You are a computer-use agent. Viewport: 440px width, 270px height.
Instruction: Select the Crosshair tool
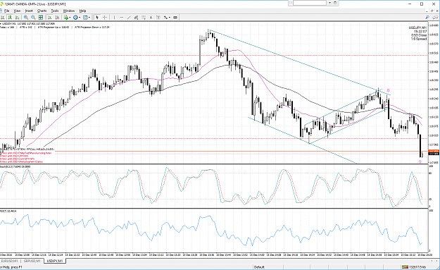pyautogui.click(x=105, y=18)
